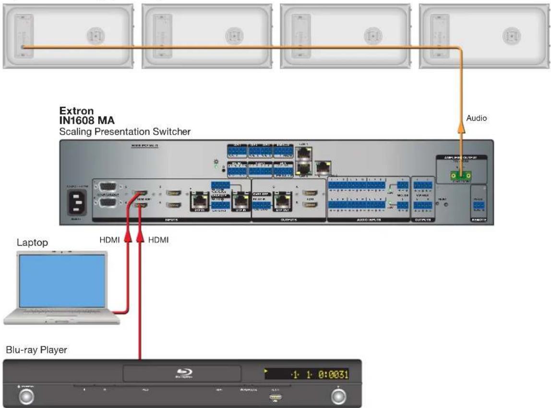Click the USB port on the Blu-ray player
551x408 pixels.
coord(275,397)
